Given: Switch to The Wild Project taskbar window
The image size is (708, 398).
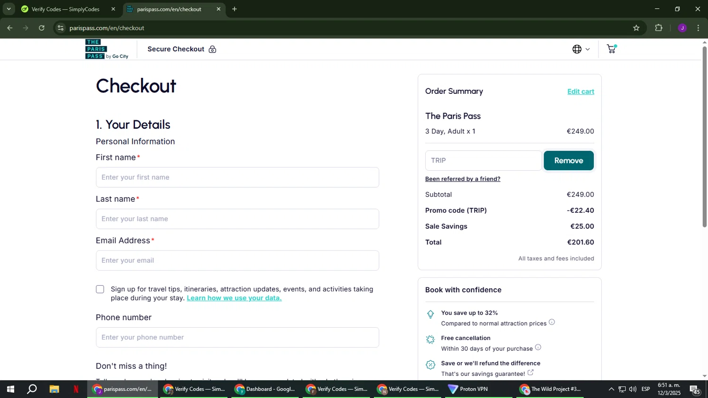Looking at the screenshot, I should click(x=550, y=389).
